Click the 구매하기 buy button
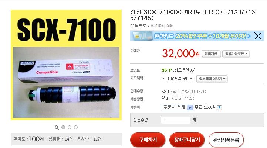Screen dimensions: 267x148 click(148, 140)
